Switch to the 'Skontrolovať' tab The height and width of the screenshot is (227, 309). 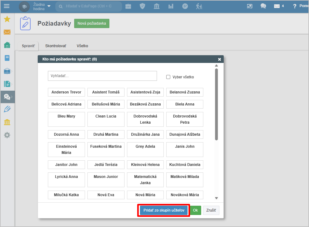point(56,46)
